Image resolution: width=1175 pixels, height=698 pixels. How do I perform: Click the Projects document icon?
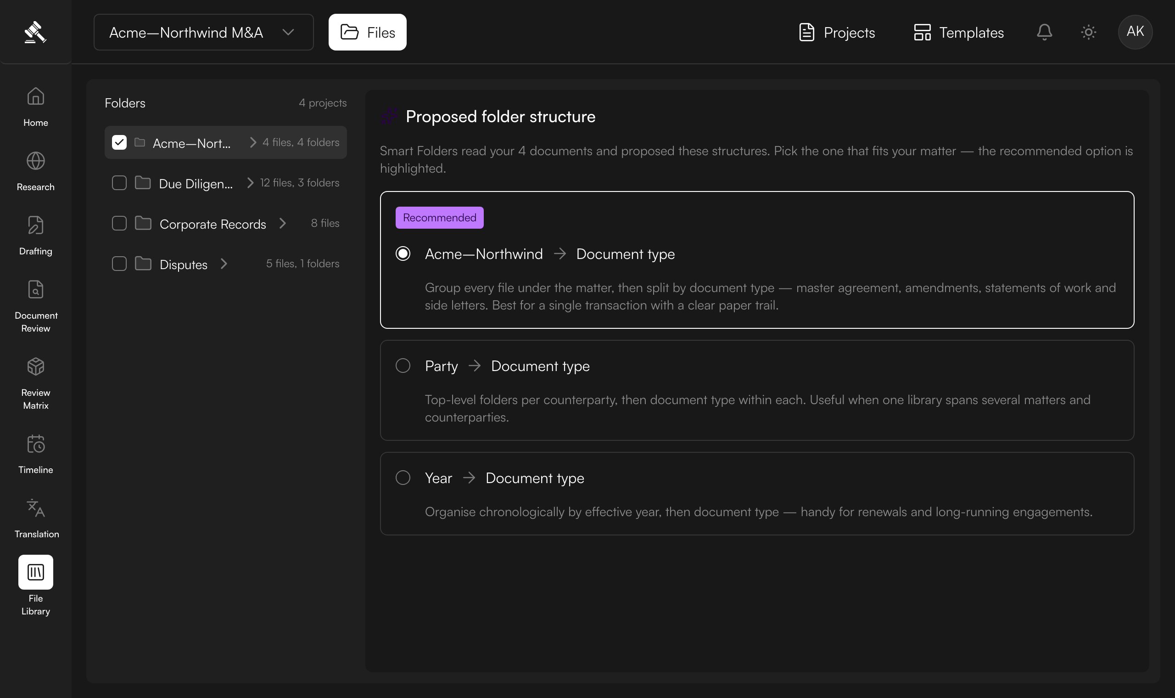pyautogui.click(x=806, y=32)
